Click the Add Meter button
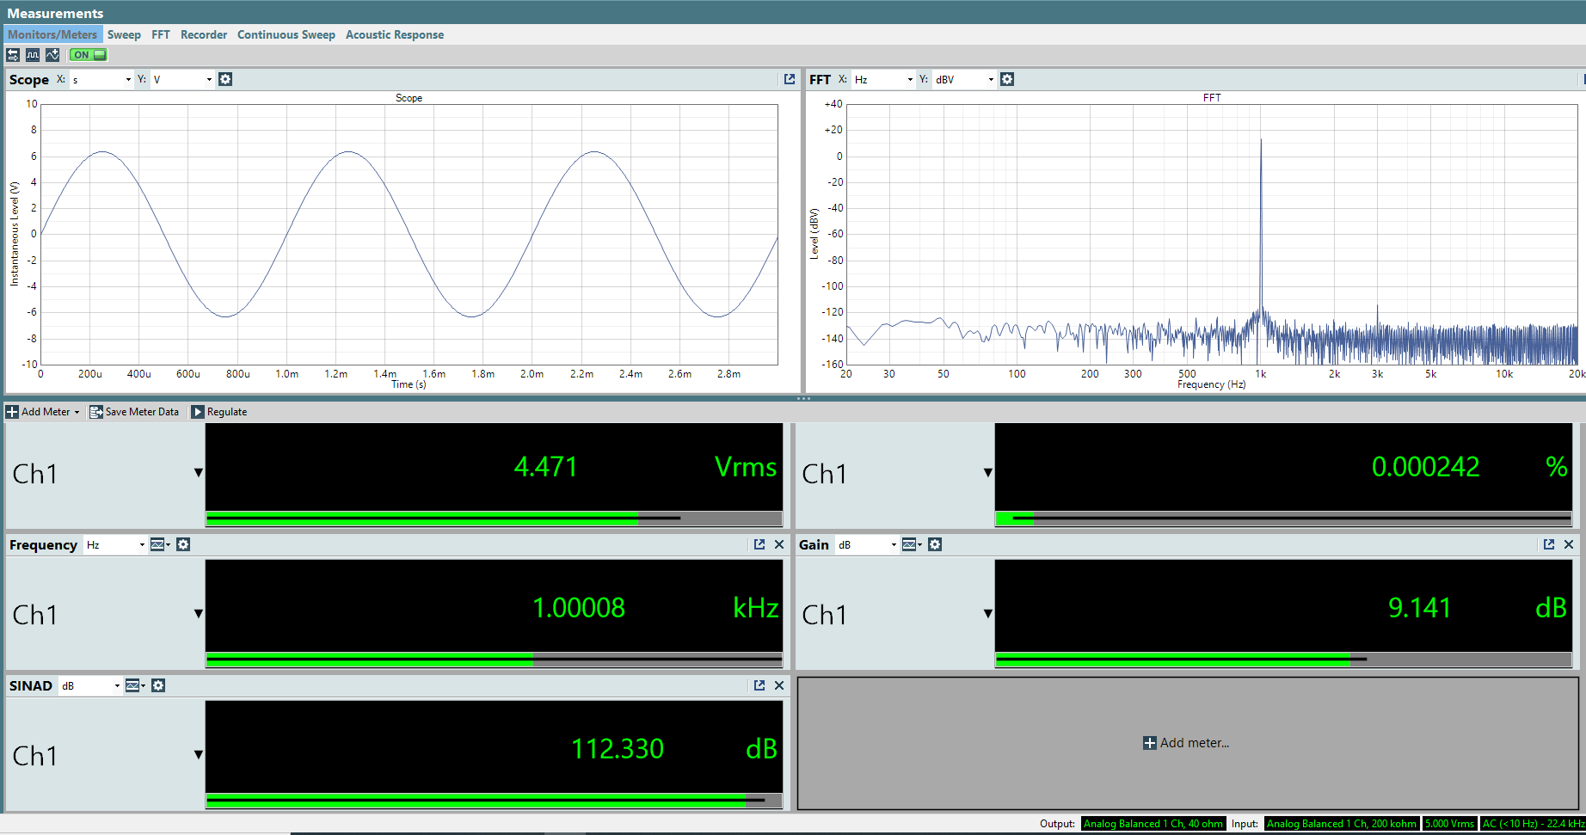Screen dimensions: 1586x835 pos(43,412)
